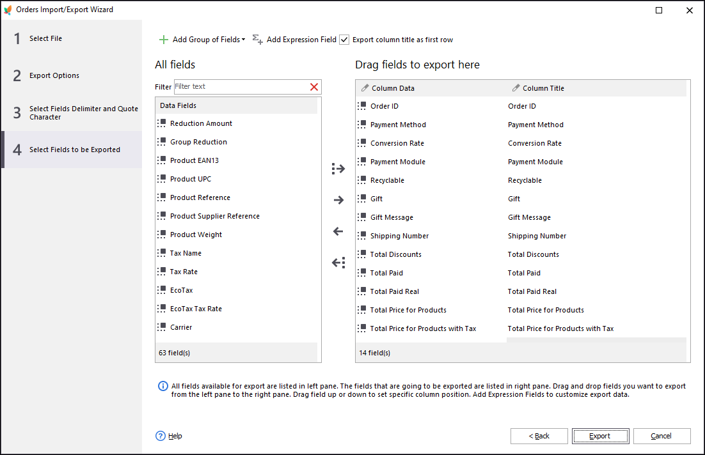Click drag handle icon of Recyclable
Image resolution: width=705 pixels, height=455 pixels.
pyautogui.click(x=362, y=180)
